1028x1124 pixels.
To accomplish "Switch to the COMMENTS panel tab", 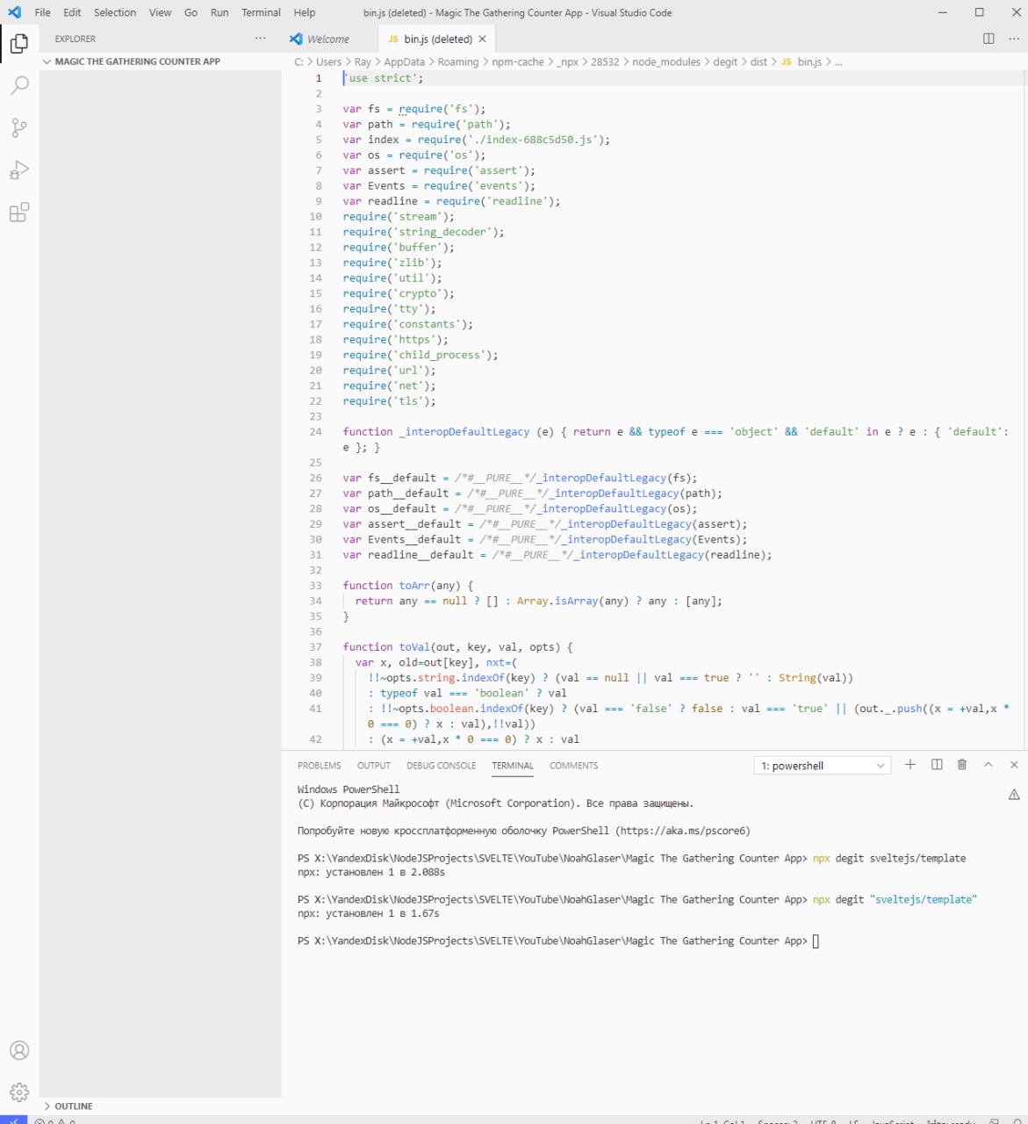I will click(x=574, y=766).
